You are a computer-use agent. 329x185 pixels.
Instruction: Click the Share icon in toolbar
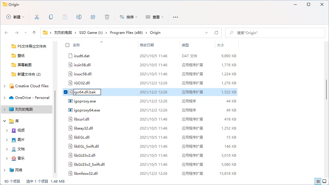(x=93, y=17)
